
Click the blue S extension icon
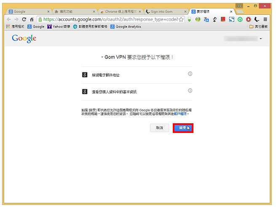click(231, 19)
